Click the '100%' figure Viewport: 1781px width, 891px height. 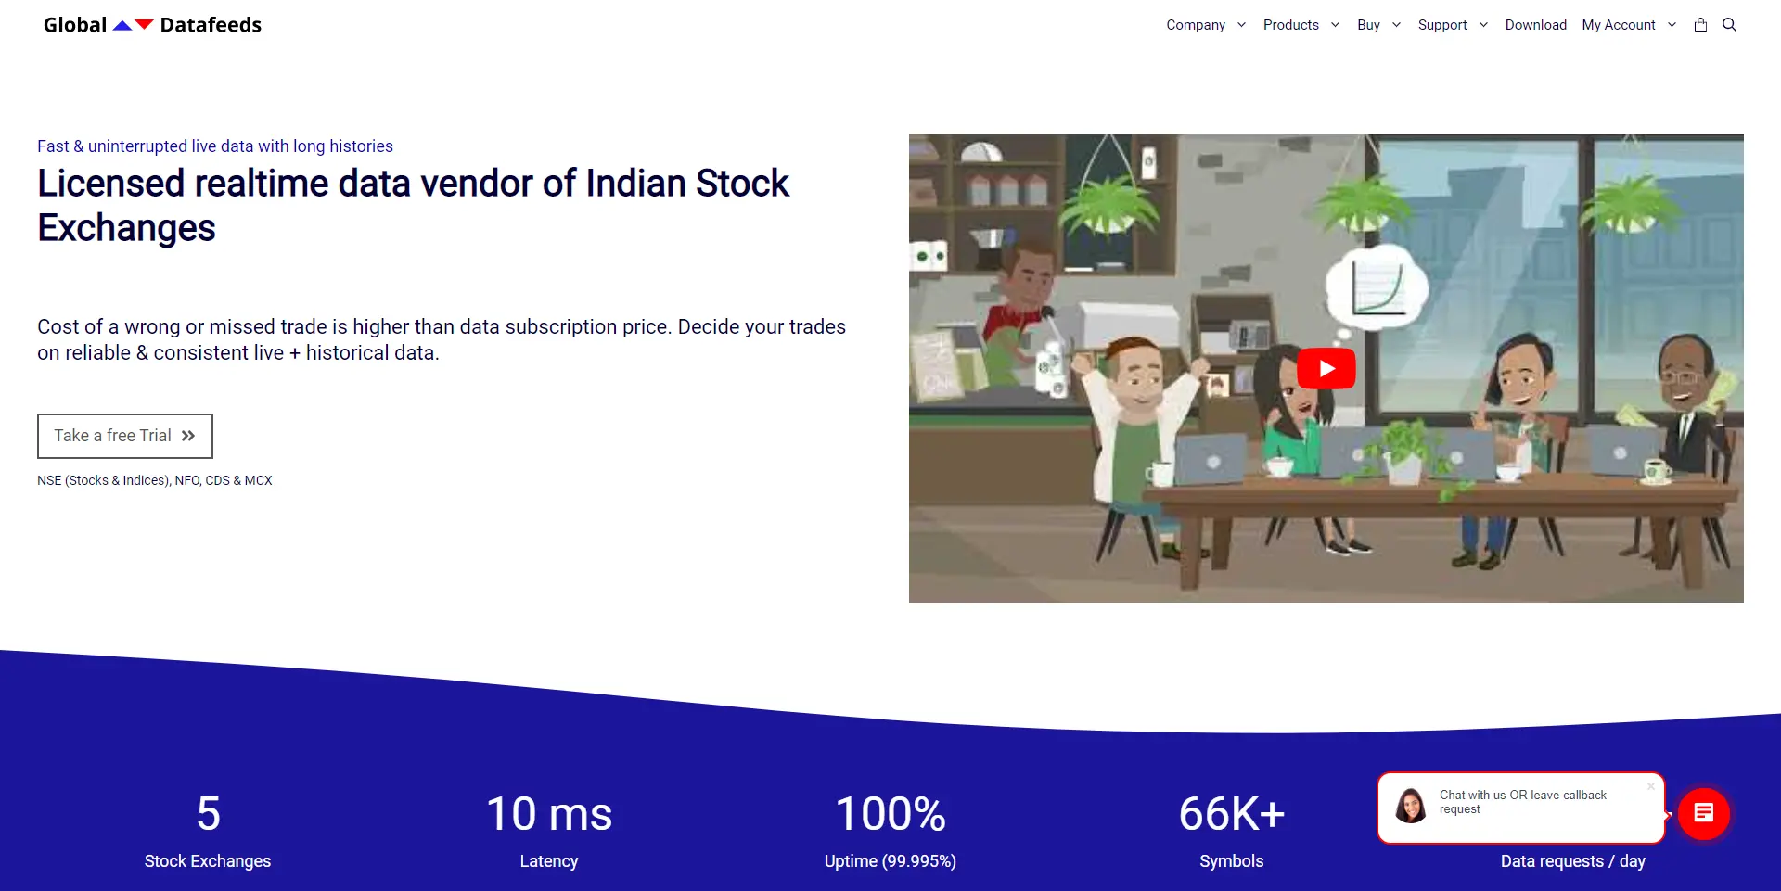click(890, 814)
